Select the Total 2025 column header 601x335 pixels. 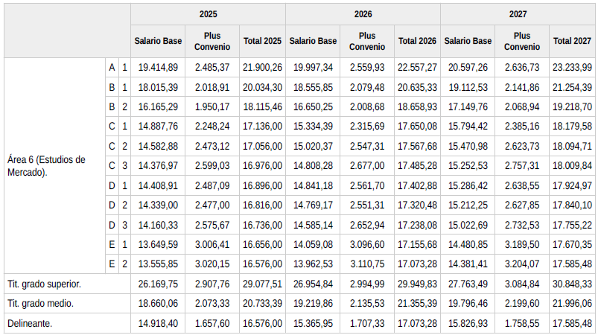coord(262,41)
